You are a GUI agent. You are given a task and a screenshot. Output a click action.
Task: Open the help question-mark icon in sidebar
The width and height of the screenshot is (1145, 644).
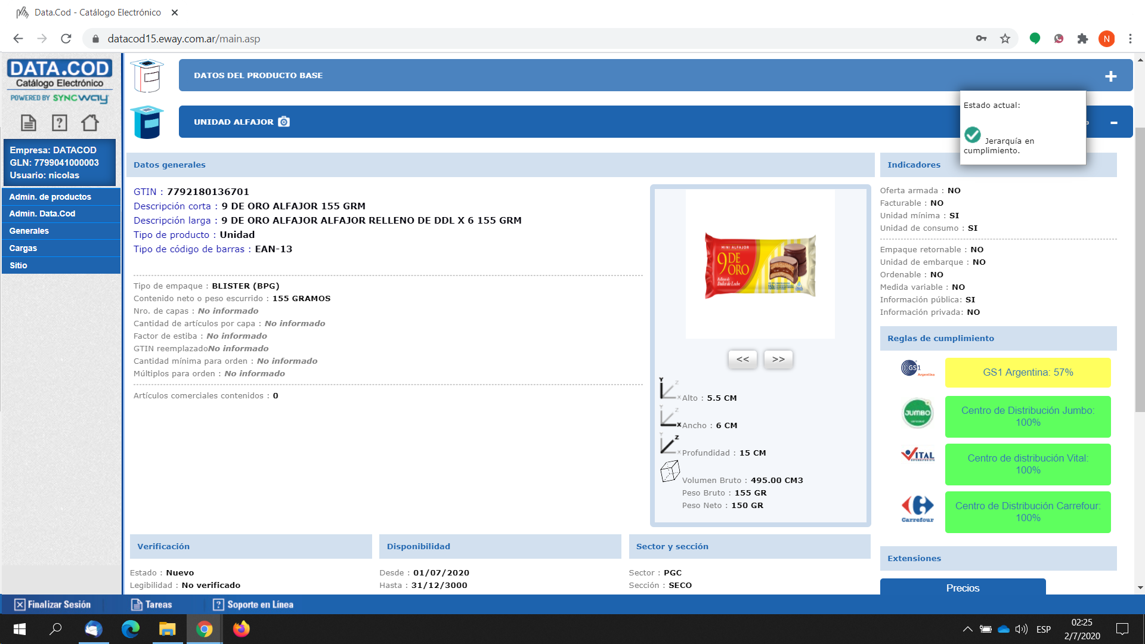[60, 123]
